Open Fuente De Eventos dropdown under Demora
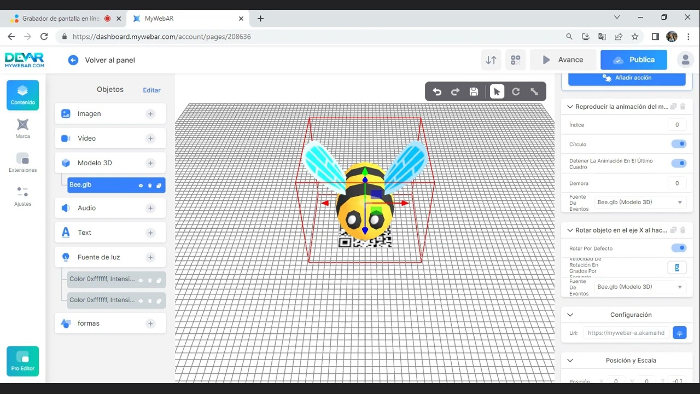 coord(640,202)
